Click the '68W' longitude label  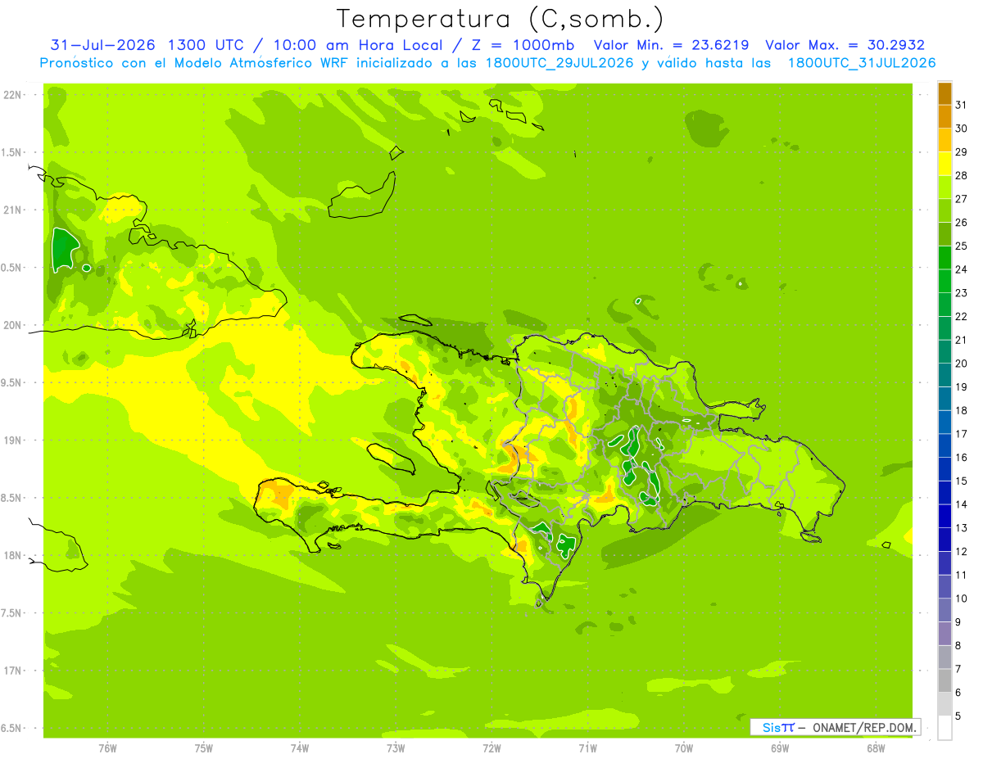(x=876, y=748)
